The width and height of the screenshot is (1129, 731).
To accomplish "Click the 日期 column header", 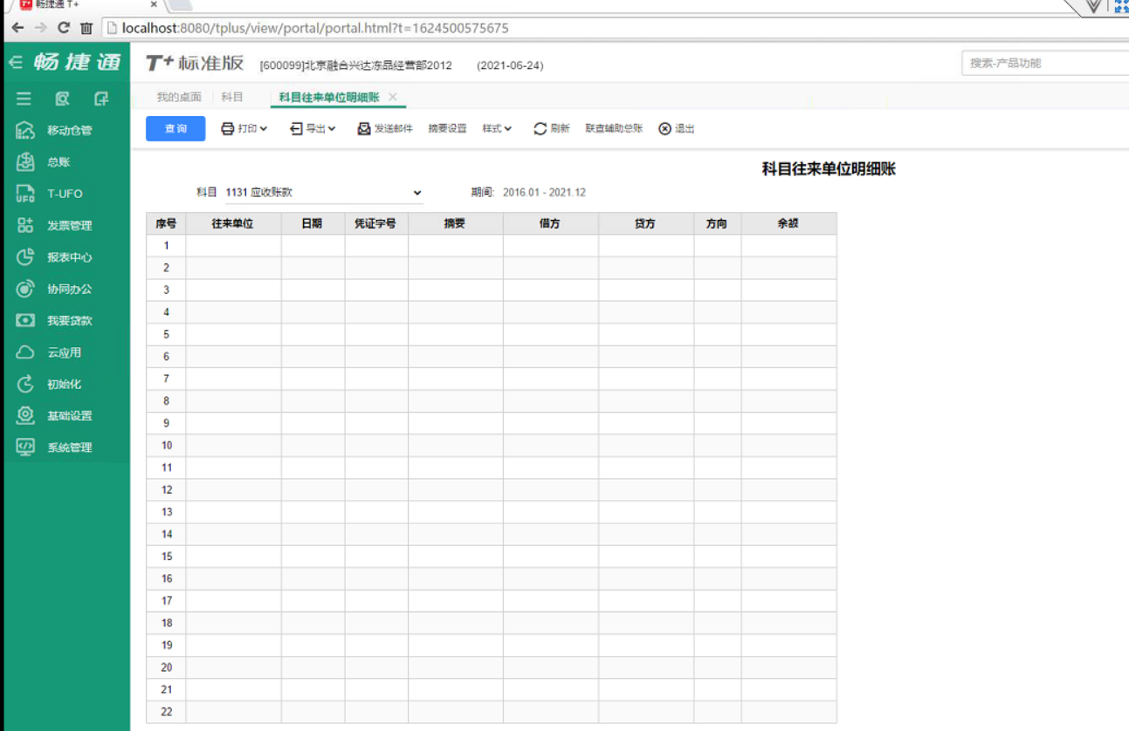I will [313, 223].
